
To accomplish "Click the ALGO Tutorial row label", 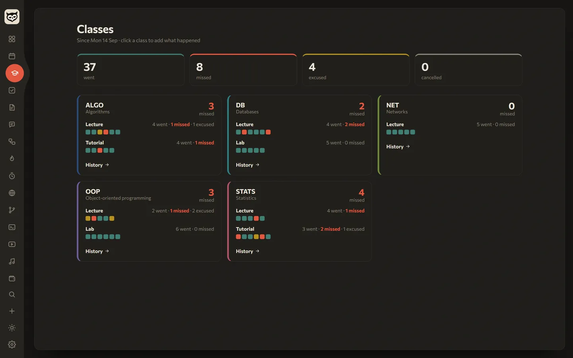I will point(95,143).
